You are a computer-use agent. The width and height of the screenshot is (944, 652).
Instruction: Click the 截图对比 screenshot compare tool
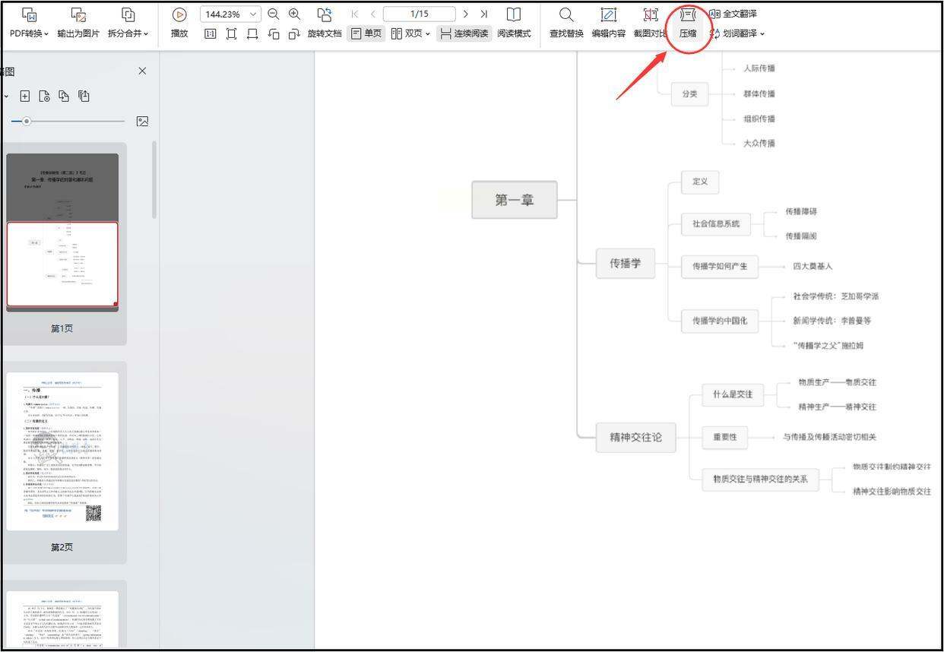click(x=651, y=24)
